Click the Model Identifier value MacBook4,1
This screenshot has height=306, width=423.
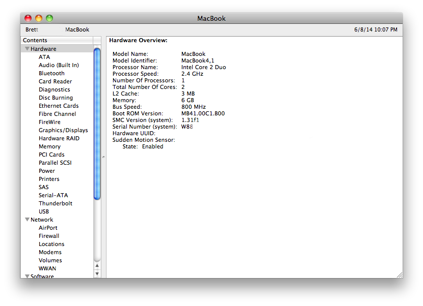(198, 60)
